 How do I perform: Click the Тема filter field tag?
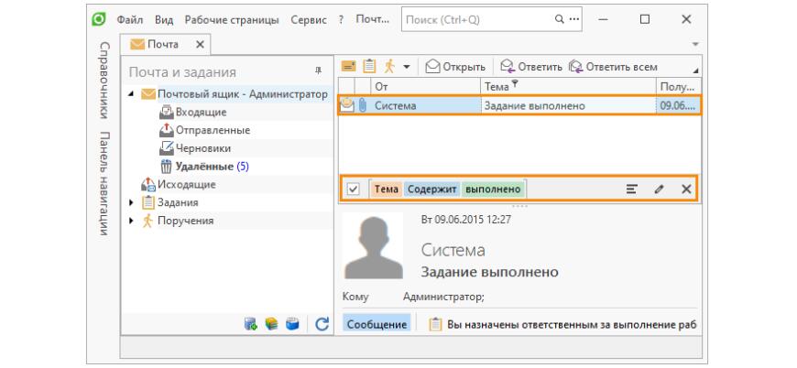pyautogui.click(x=387, y=189)
